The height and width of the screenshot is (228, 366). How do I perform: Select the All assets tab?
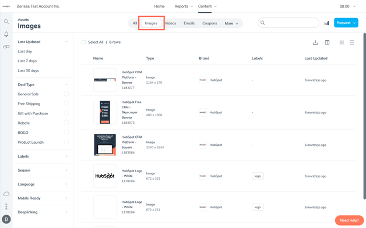(x=135, y=23)
